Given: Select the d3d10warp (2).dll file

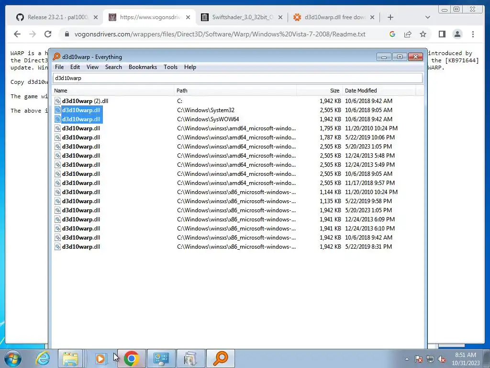Looking at the screenshot, I should [85, 101].
